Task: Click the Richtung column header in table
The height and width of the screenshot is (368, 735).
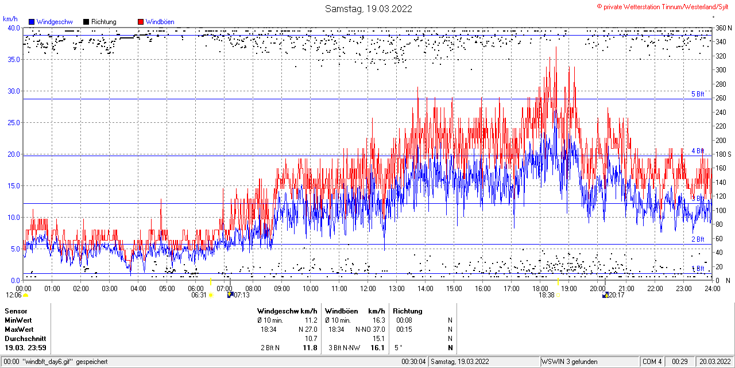Action: (408, 311)
